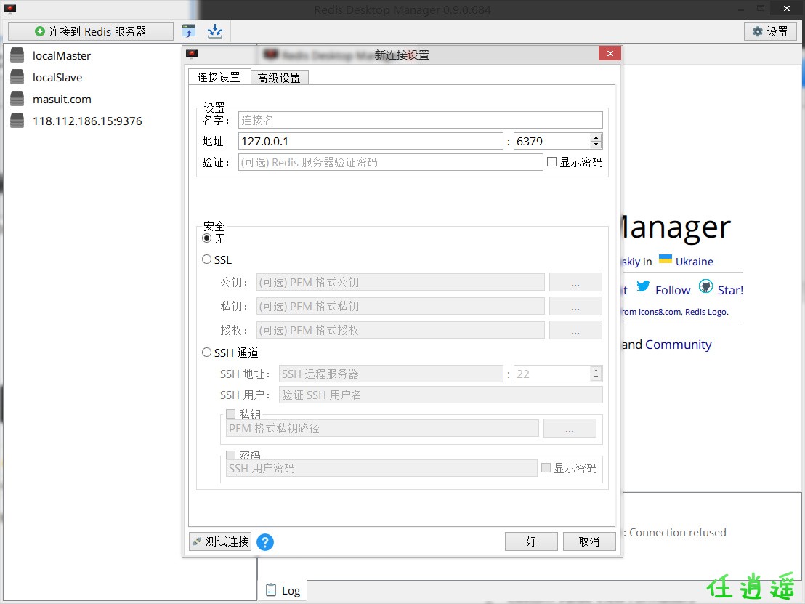Click the localSlave server icon
The image size is (805, 604).
tap(17, 77)
